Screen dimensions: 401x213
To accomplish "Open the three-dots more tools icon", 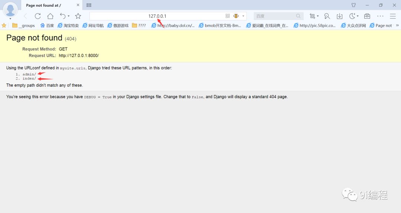I will pyautogui.click(x=380, y=16).
